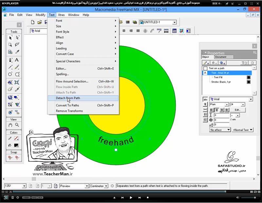Image resolution: width=262 pixels, height=203 pixels.
Task: Click the next track button in KMPlayer
Action: (x=140, y=197)
